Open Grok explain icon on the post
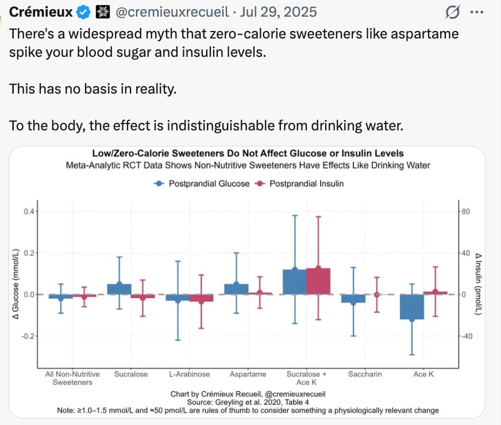This screenshot has height=425, width=501. (452, 12)
